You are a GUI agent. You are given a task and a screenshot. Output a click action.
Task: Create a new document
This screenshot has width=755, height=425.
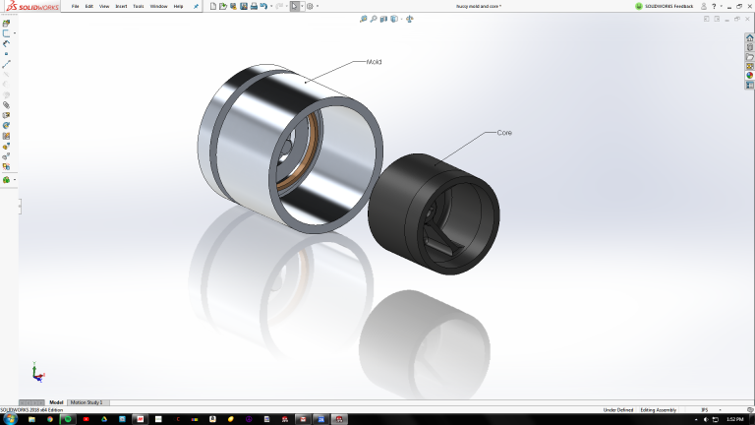pyautogui.click(x=213, y=6)
